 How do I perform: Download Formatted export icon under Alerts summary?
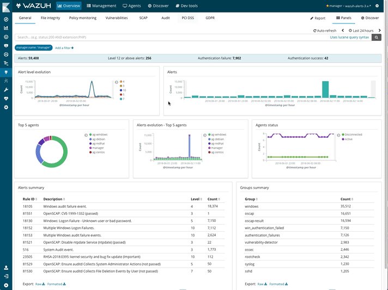pos(64,284)
